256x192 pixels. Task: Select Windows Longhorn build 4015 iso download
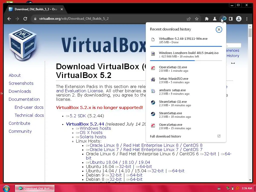pos(186,54)
